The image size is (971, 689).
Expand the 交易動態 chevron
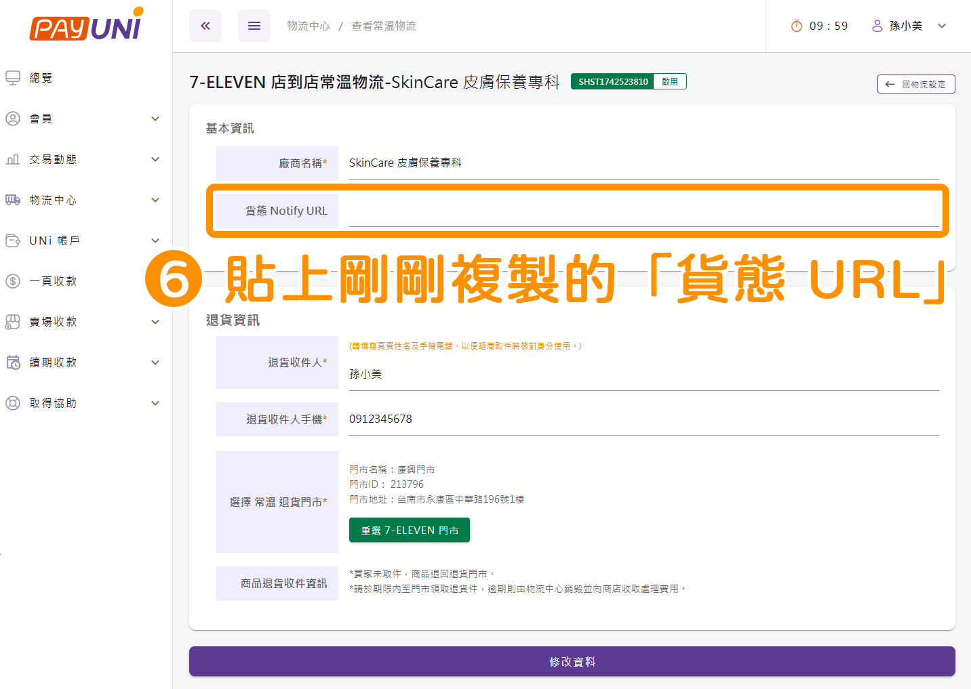(x=155, y=159)
